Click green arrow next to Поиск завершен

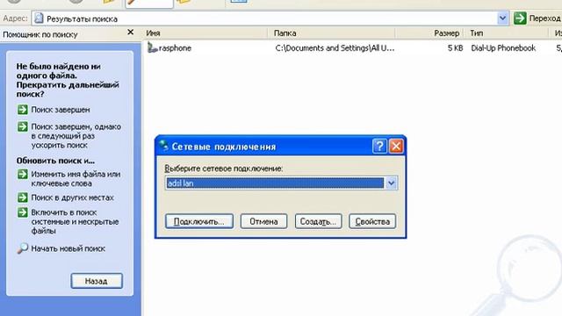tap(23, 109)
